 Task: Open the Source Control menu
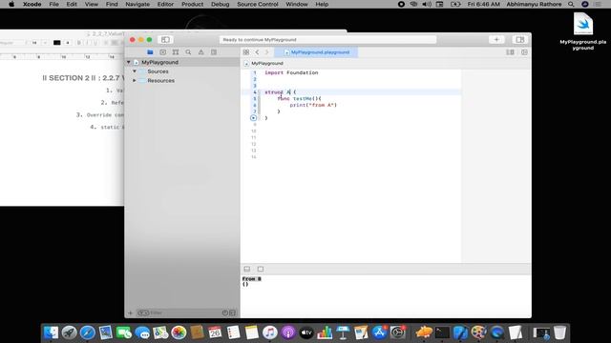258,4
